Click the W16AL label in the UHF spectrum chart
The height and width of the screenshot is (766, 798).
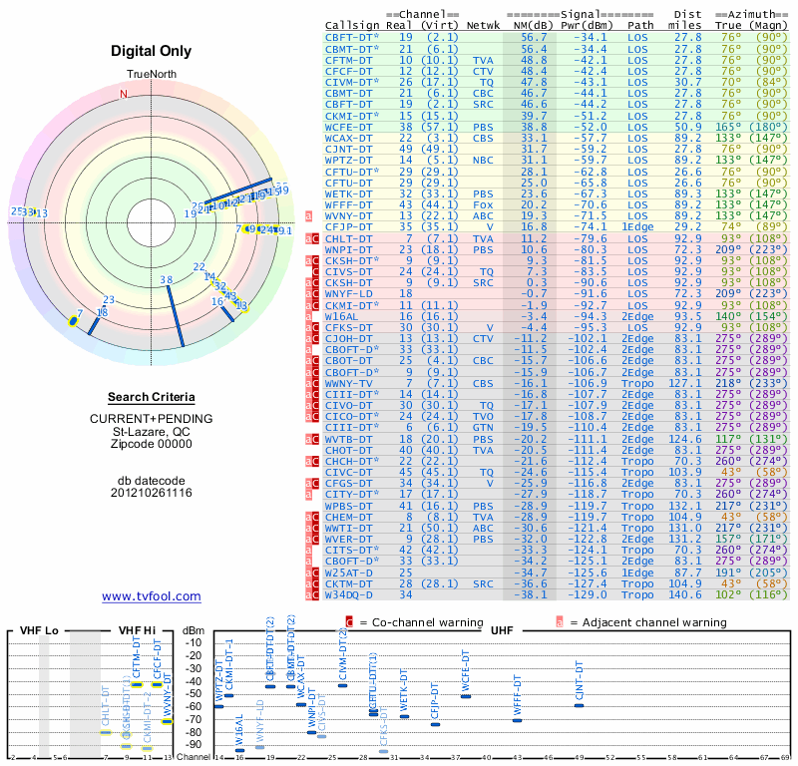pos(239,731)
